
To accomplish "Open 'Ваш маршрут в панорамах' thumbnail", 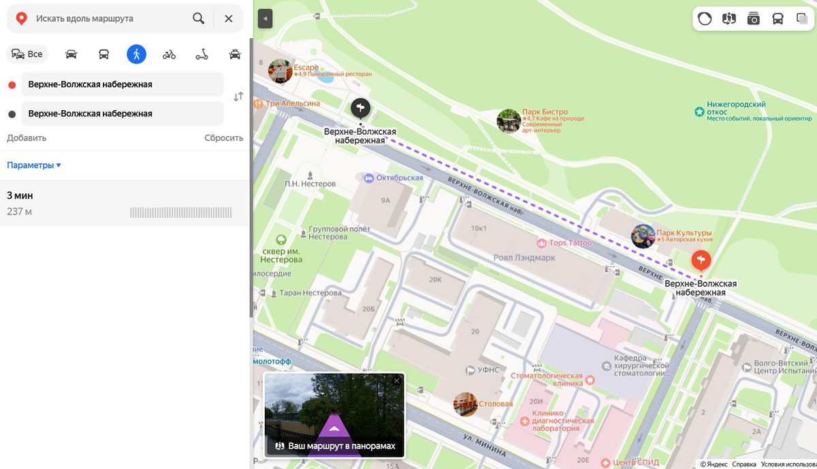I will tap(334, 415).
